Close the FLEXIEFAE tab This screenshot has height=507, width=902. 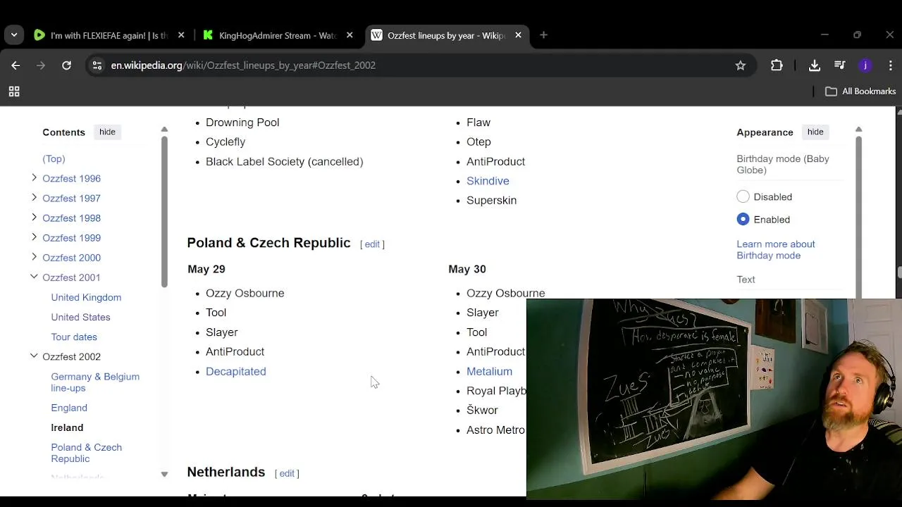(181, 35)
